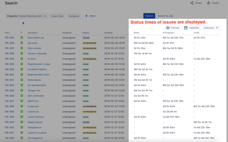
Task: Sort by the Summary column header
Action: 33,33
